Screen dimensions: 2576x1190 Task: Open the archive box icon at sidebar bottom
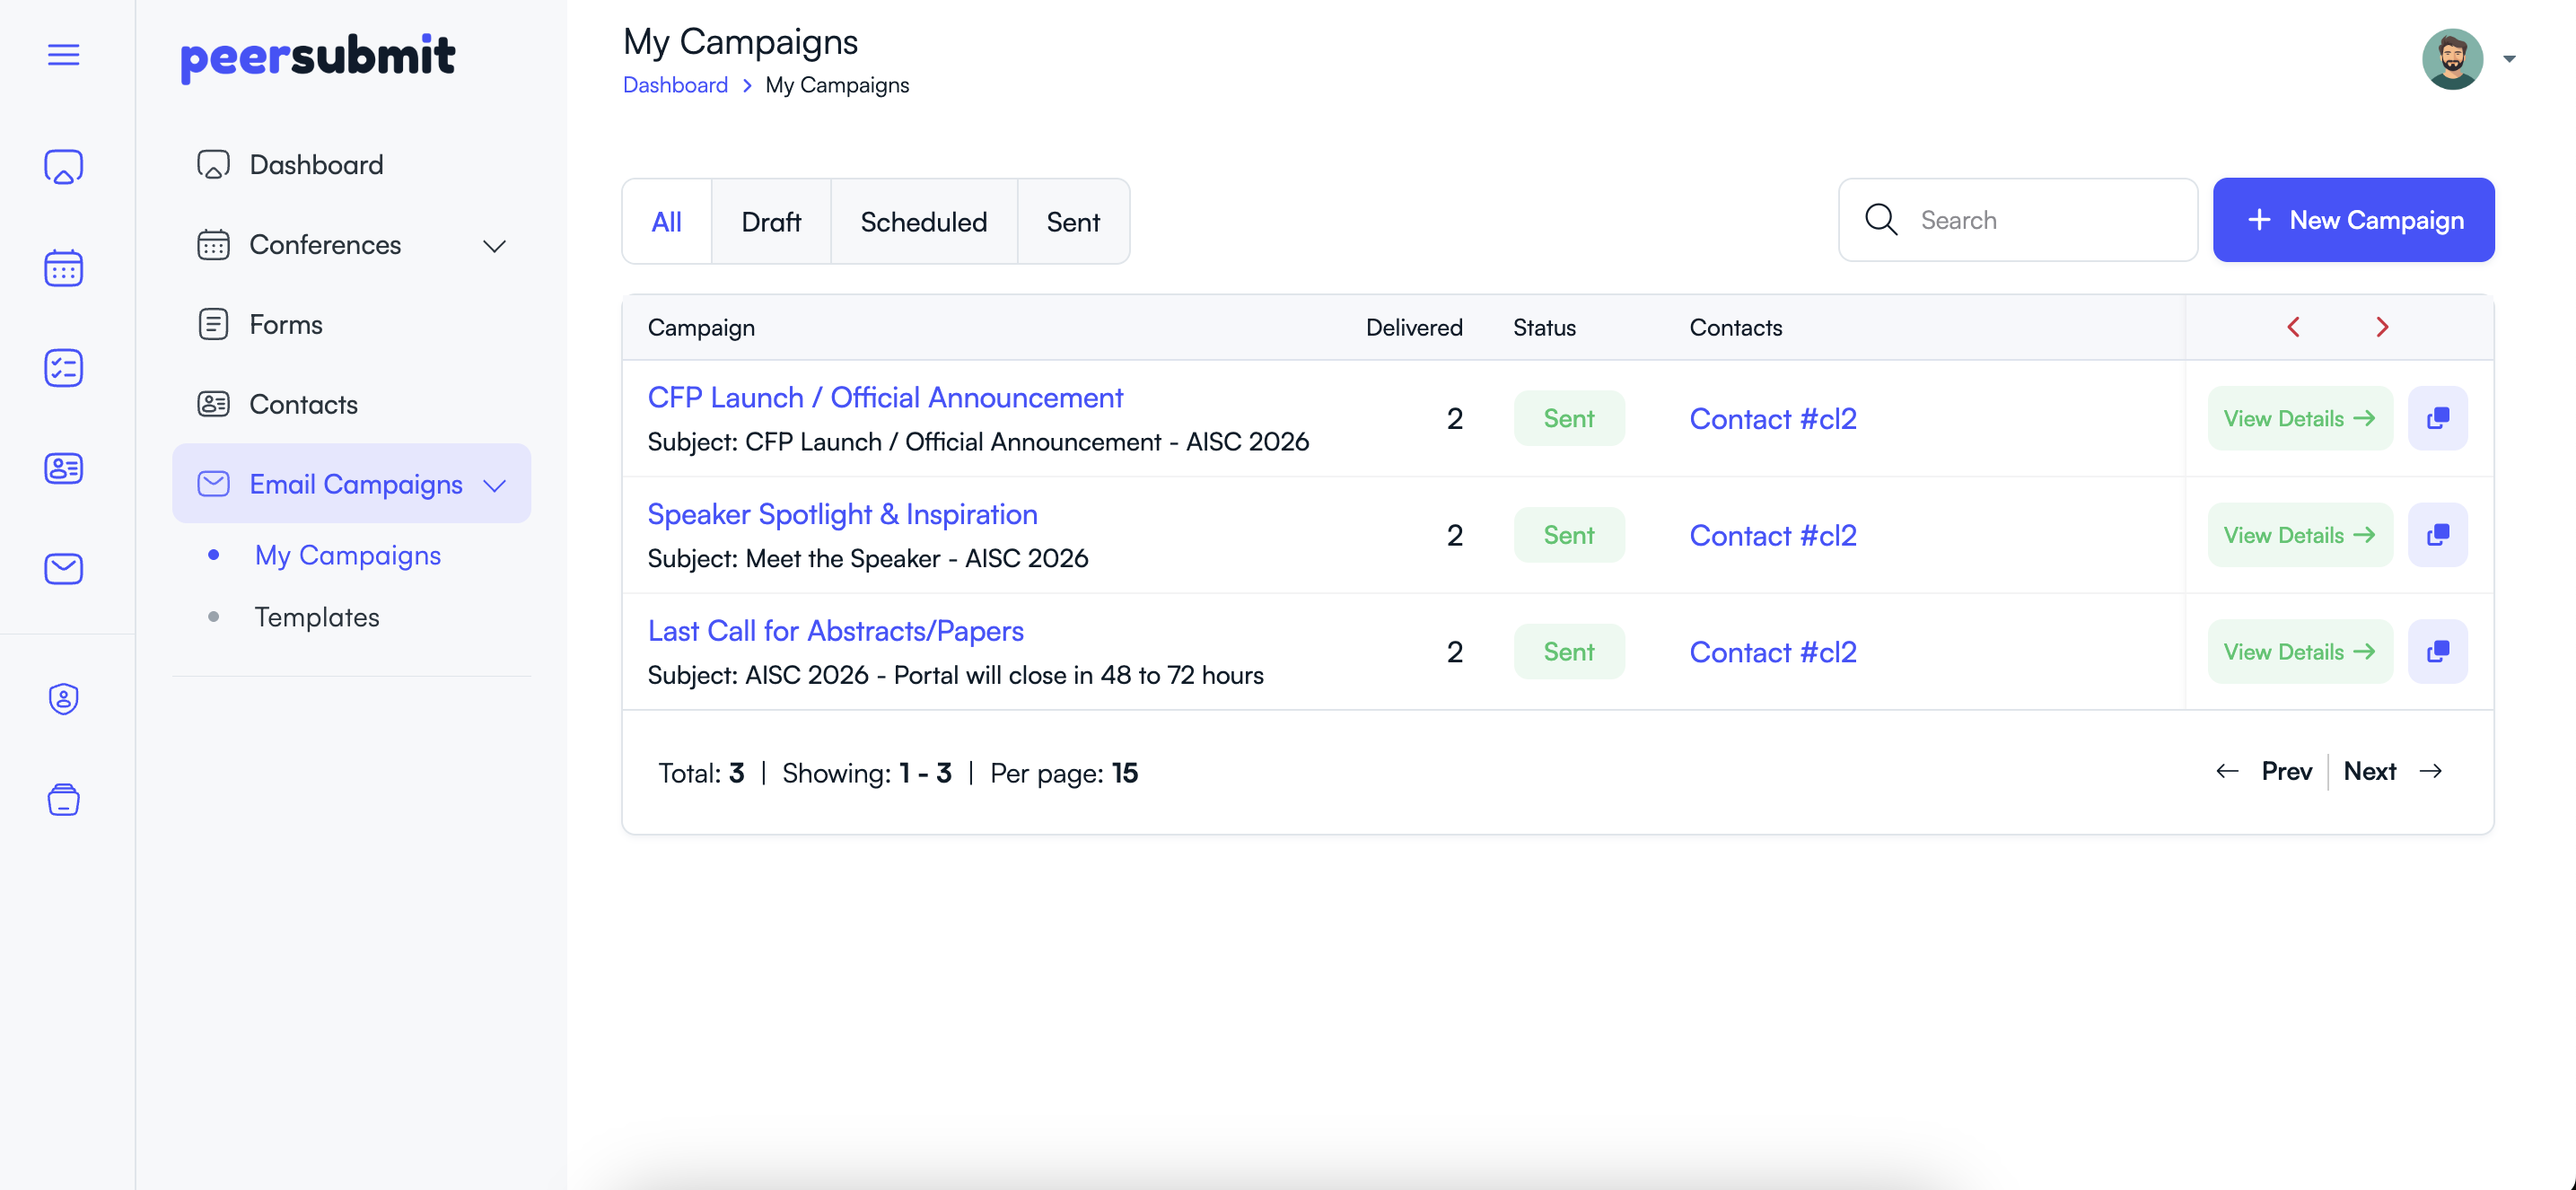(x=64, y=800)
